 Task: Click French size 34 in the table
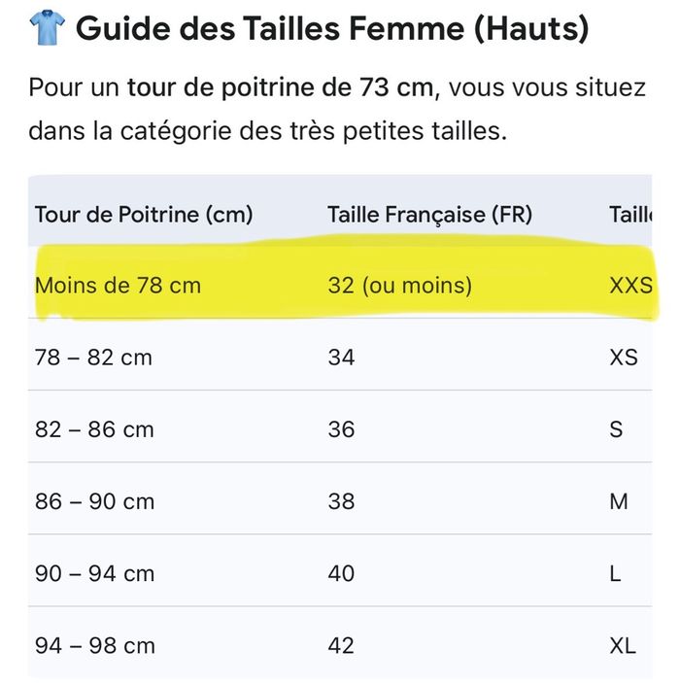[342, 358]
